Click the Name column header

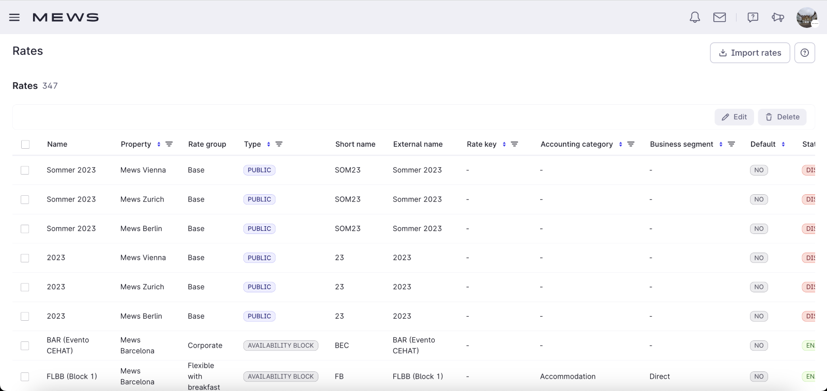(x=57, y=145)
